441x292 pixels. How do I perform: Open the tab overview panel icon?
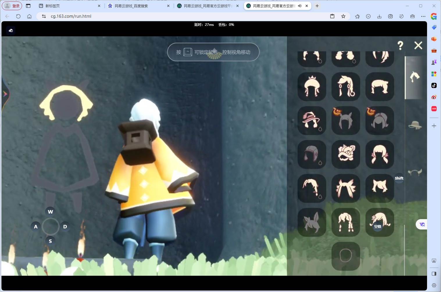coord(28,6)
